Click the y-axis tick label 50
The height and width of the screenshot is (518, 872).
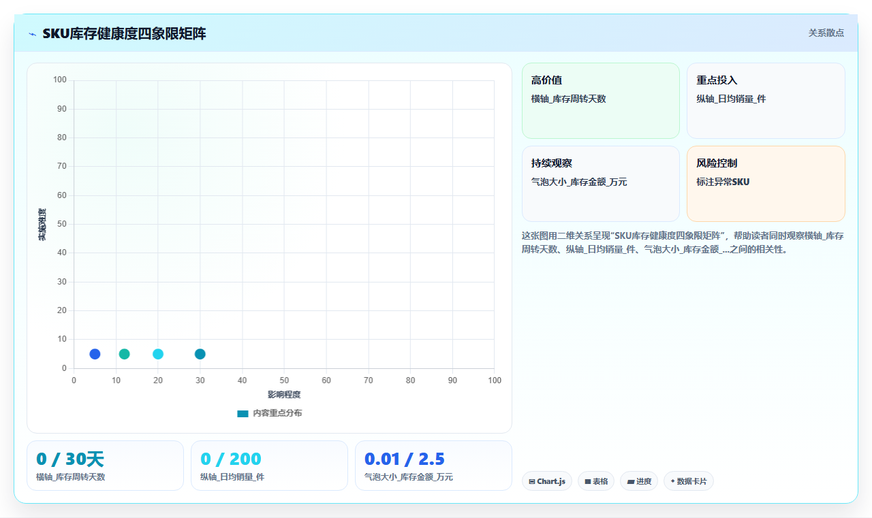[62, 224]
